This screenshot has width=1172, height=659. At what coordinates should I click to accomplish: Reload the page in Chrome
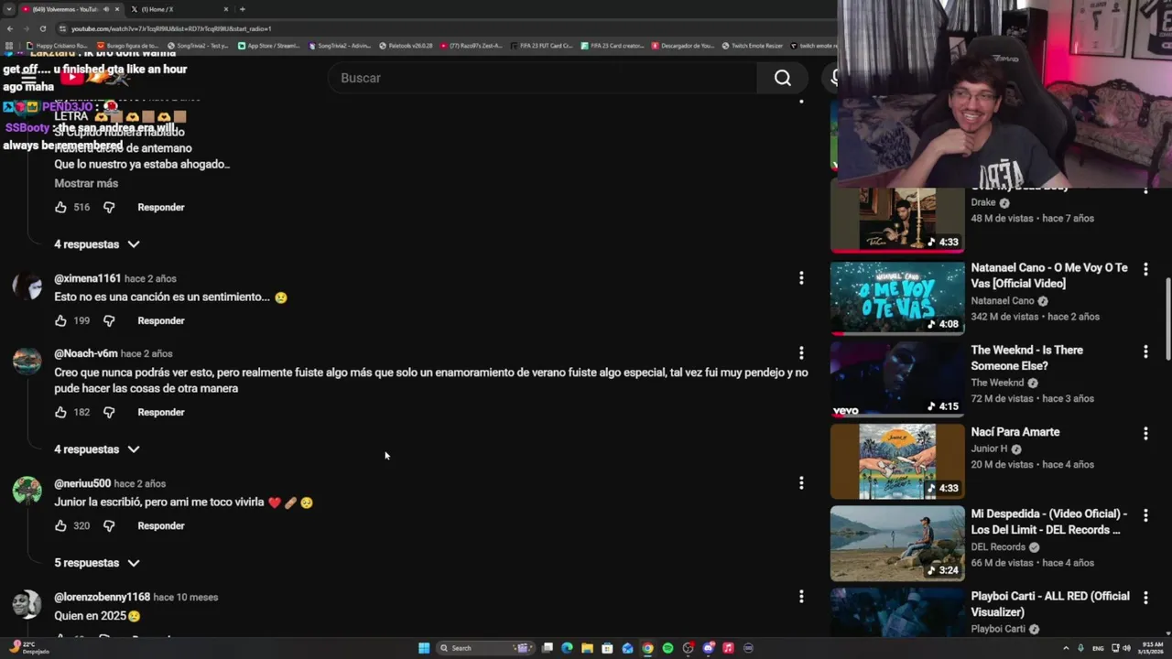(x=42, y=28)
